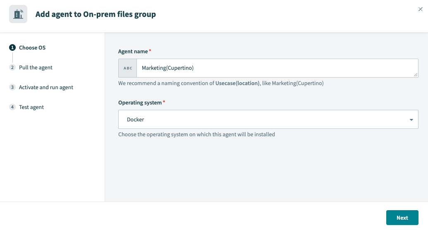Open the Operating system dropdown showing Docker
This screenshot has height=230, width=428.
click(x=265, y=119)
